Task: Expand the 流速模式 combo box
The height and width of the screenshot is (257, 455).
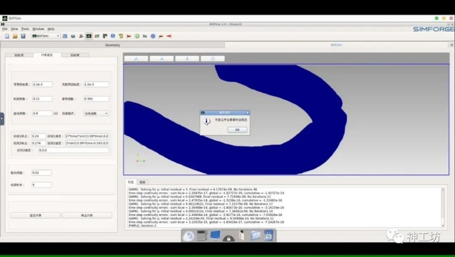Action: 96,113
